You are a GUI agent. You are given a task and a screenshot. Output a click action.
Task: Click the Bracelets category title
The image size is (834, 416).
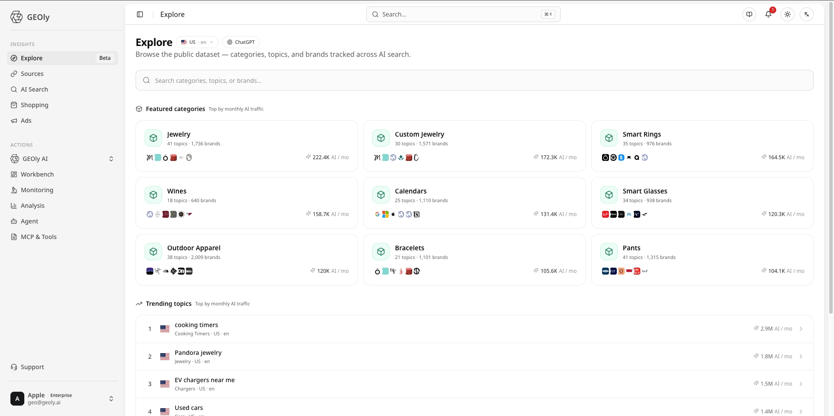tap(410, 248)
